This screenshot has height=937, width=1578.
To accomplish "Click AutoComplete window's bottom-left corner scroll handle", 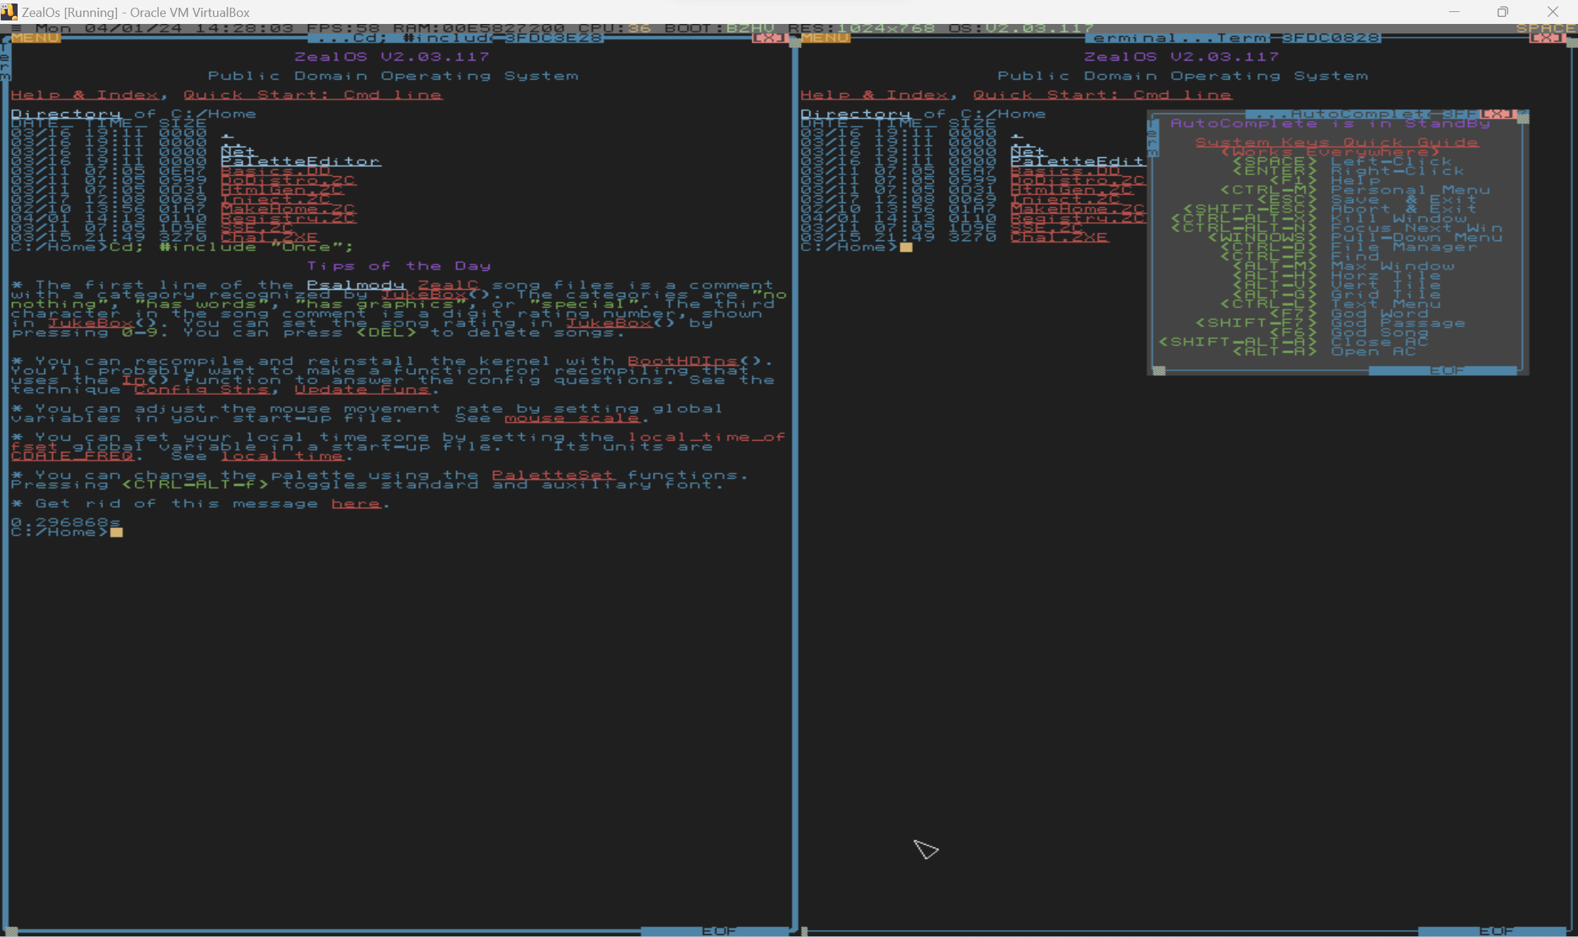I will (x=1158, y=371).
